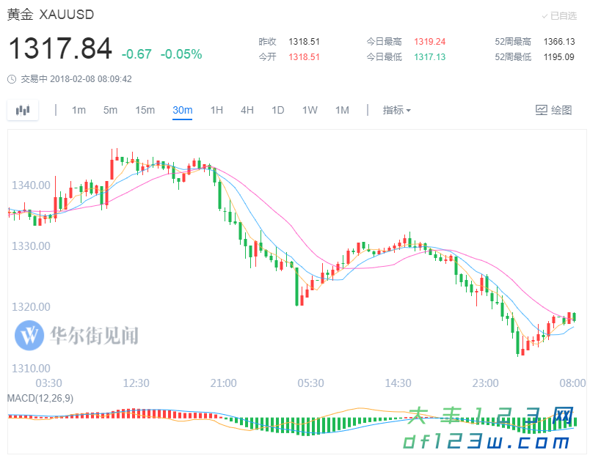Viewport: 590px width, 461px height.
Task: Select the 1M monthly timeframe
Action: click(342, 111)
